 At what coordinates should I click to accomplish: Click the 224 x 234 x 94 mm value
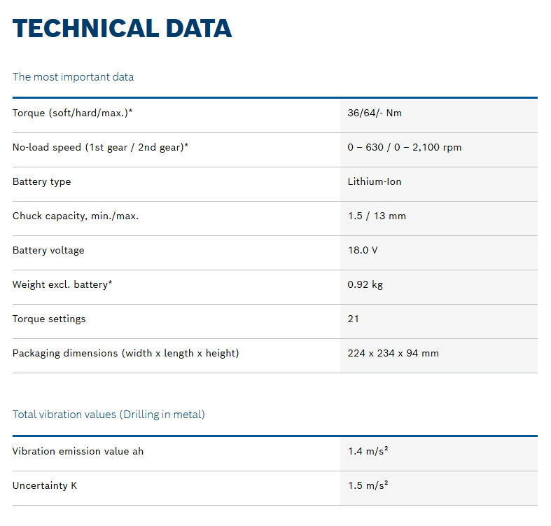coord(393,353)
